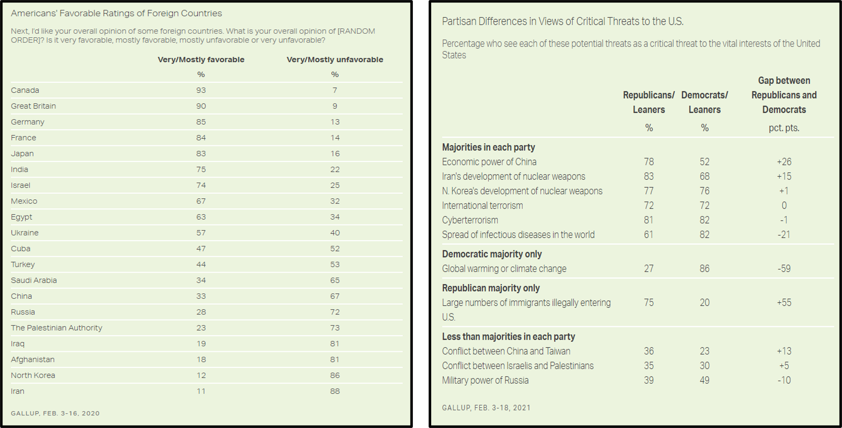Click the Canada row label

point(25,90)
